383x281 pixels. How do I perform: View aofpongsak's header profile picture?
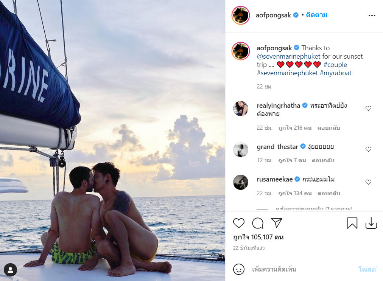pos(241,16)
